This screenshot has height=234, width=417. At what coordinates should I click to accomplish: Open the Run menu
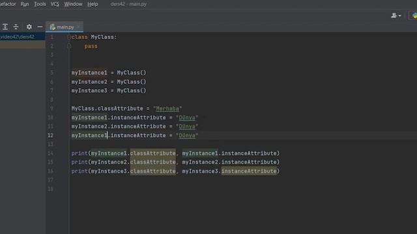25,4
